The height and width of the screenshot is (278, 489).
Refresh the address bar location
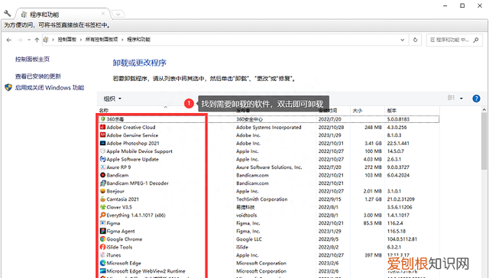click(415, 40)
